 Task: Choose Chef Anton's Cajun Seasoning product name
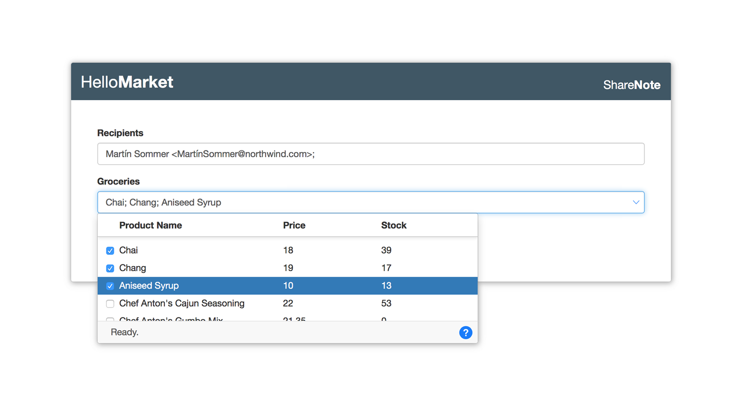tap(182, 303)
